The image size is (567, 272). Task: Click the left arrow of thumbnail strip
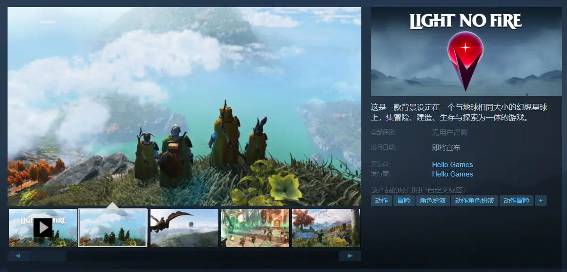click(19, 256)
